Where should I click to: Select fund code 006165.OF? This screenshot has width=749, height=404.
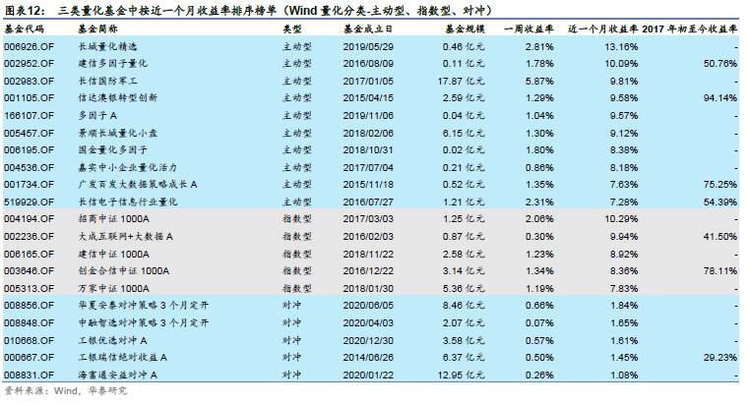29,254
